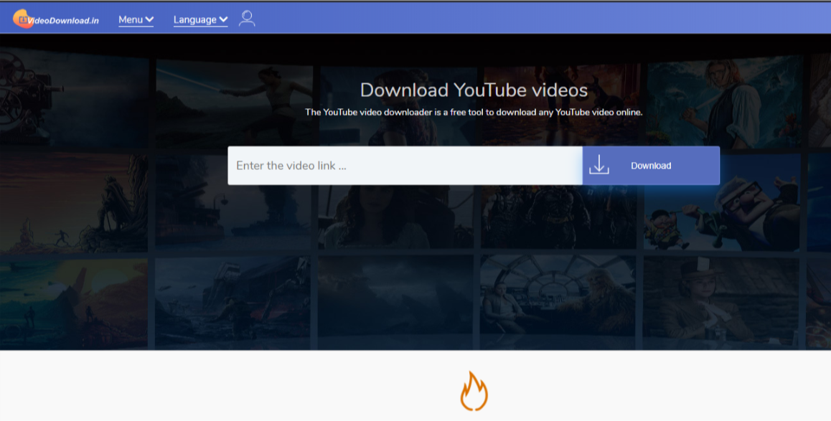Click the spaceship battle thumbnail
This screenshot has width=831, height=421.
(x=232, y=300)
